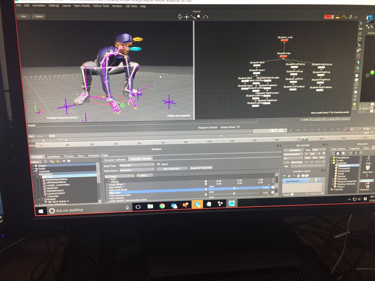Click the Play forward transport button

[x=325, y=130]
